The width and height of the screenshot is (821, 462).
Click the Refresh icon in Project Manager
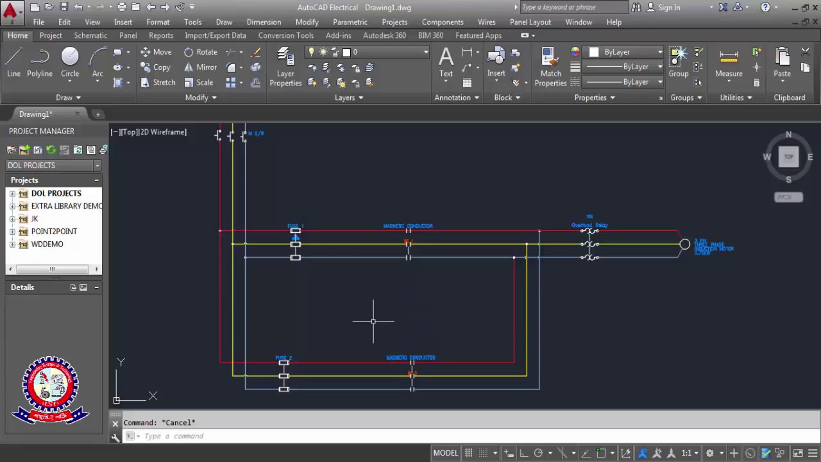tap(51, 150)
